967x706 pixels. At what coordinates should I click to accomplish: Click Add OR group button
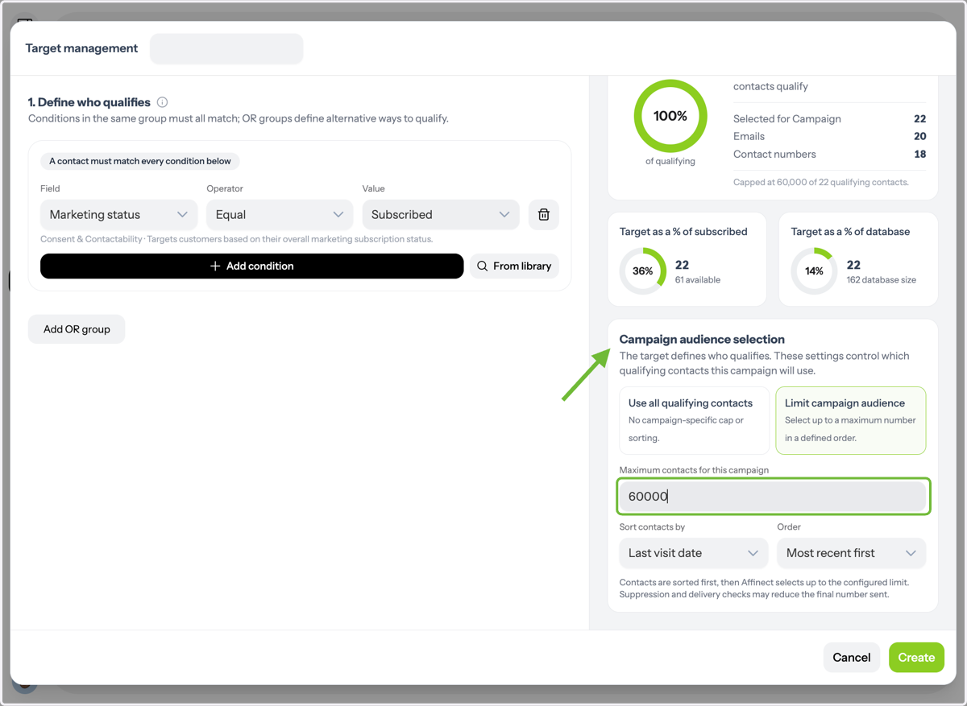pos(77,329)
